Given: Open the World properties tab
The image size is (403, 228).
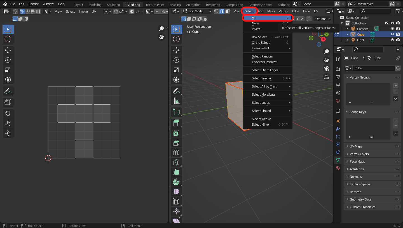Looking at the screenshot, I should [x=338, y=101].
